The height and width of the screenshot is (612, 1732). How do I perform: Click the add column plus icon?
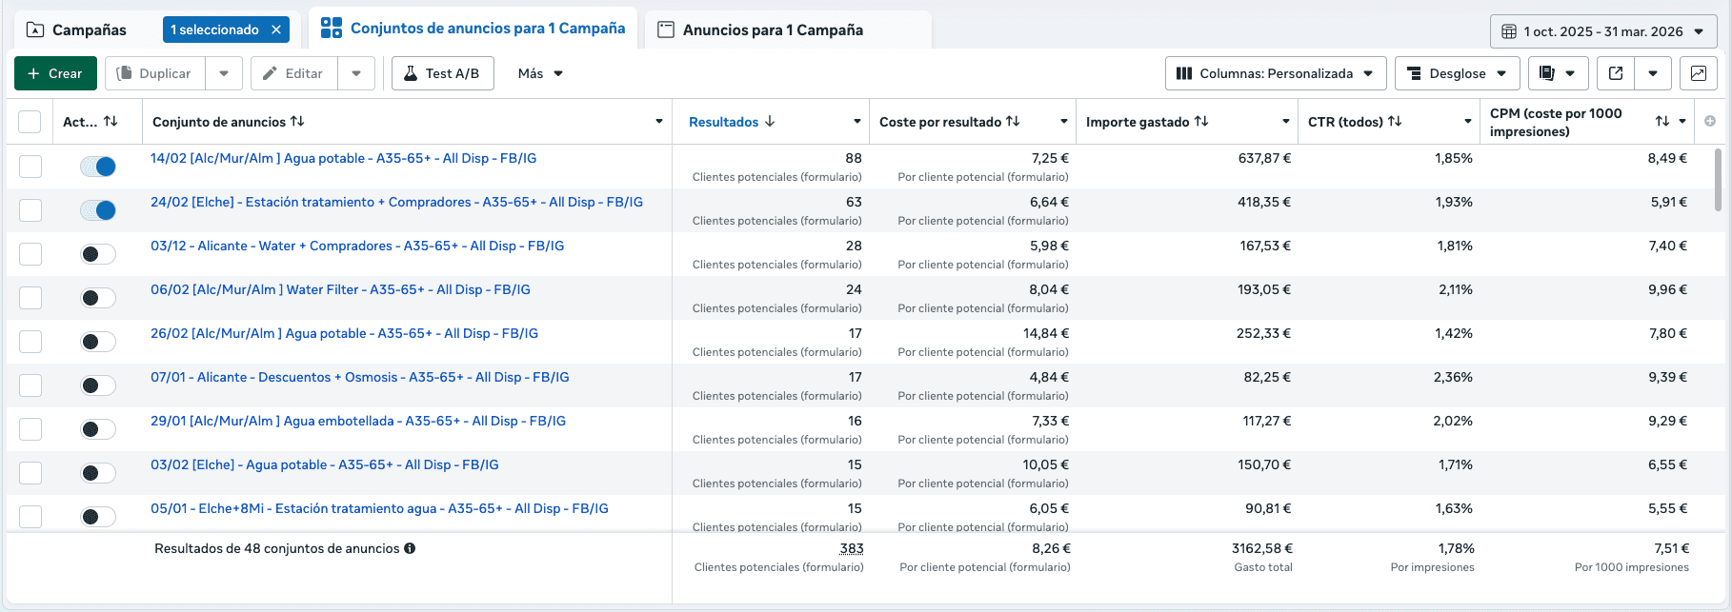pos(1710,121)
